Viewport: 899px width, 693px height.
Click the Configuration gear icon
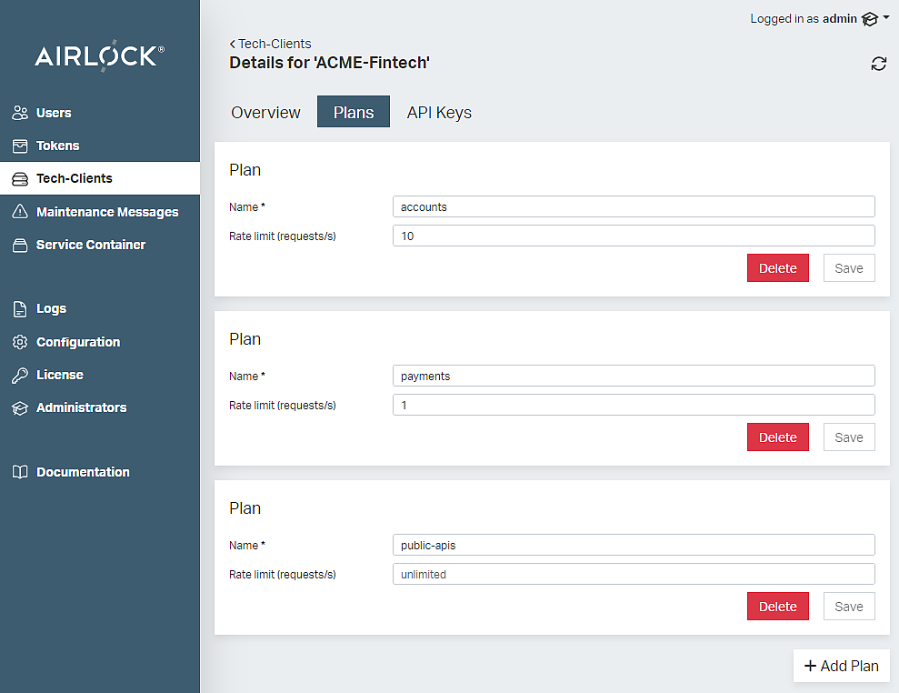(x=20, y=342)
